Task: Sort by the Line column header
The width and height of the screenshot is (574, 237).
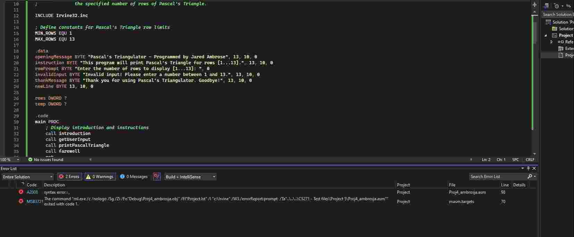Action: 505,185
